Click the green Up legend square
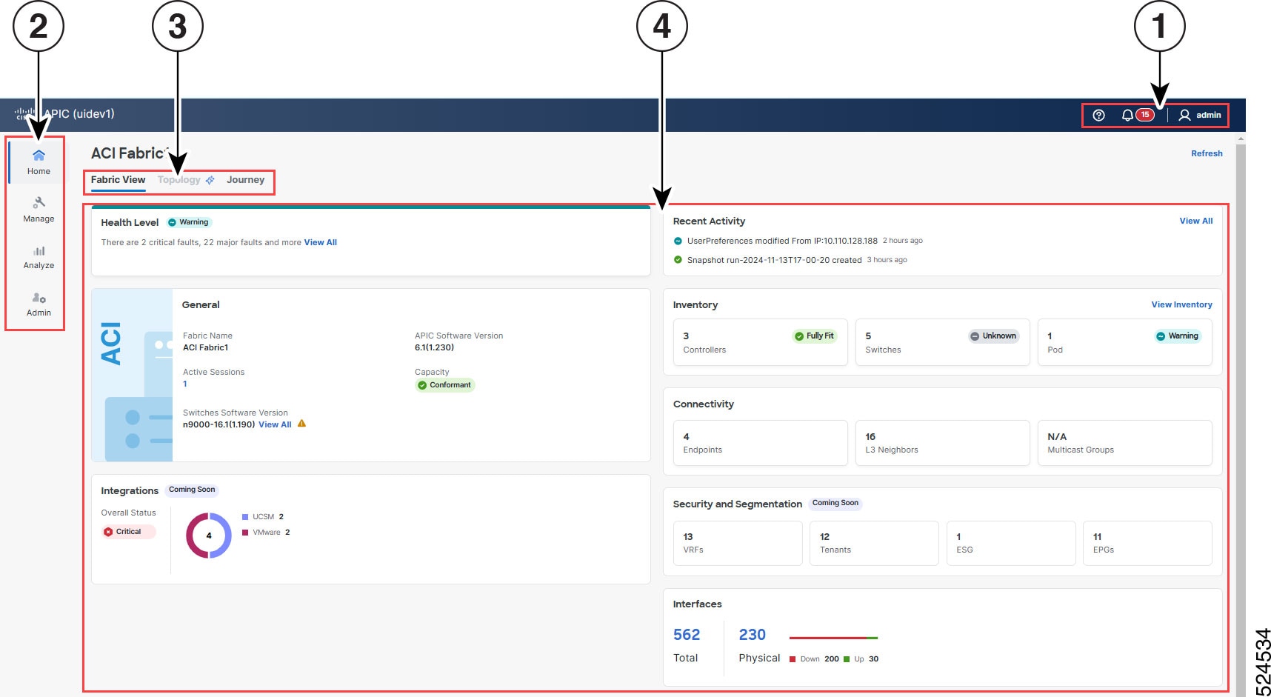 (847, 659)
